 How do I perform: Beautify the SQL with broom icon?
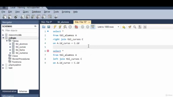(130, 27)
